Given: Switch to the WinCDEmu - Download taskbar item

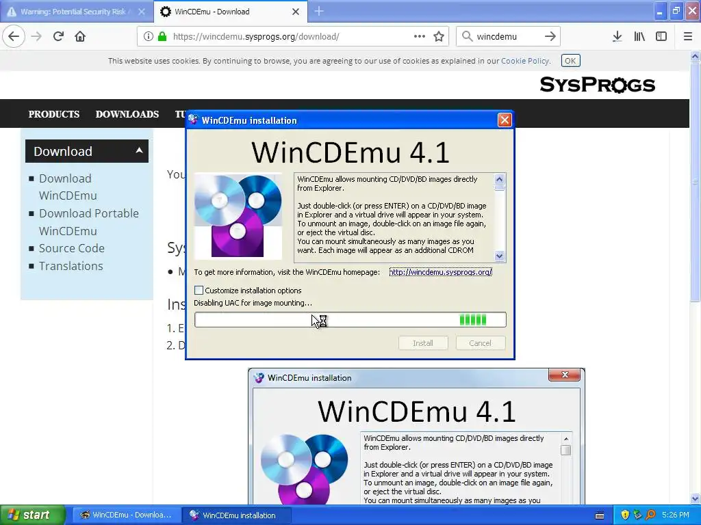Looking at the screenshot, I should pyautogui.click(x=127, y=515).
